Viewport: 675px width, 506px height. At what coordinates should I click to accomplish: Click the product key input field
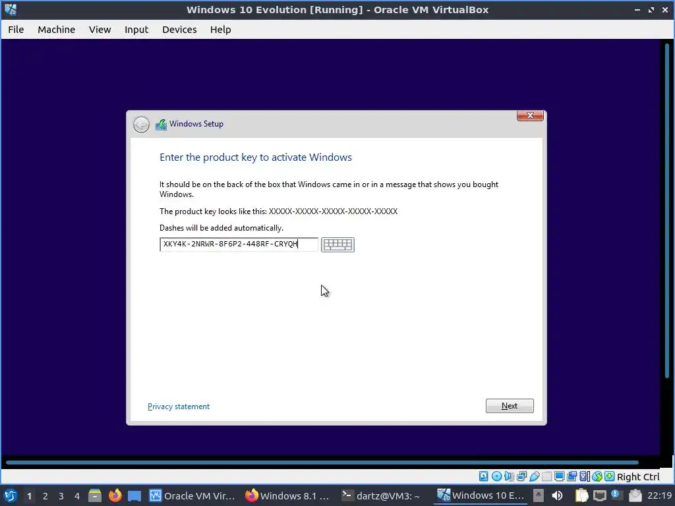(x=239, y=244)
